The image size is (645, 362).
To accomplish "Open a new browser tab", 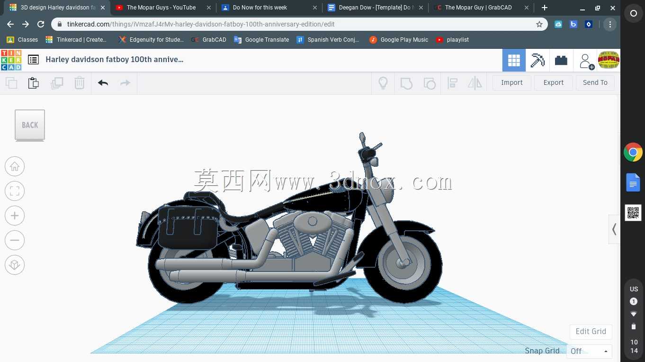I will click(x=545, y=8).
